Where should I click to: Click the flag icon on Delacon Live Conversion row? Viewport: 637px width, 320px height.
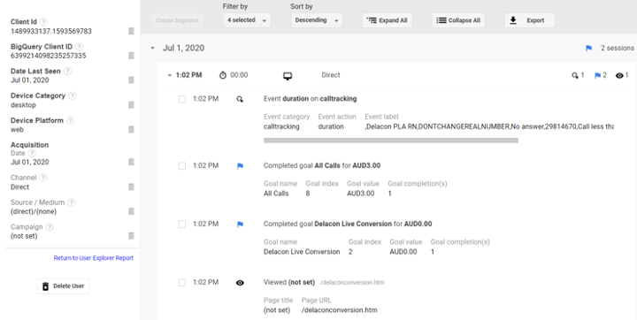240,225
